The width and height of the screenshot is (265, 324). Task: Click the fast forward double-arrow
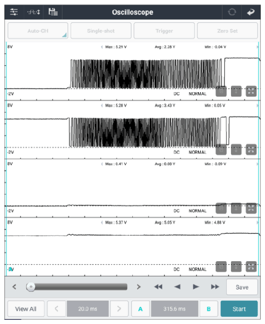215,287
